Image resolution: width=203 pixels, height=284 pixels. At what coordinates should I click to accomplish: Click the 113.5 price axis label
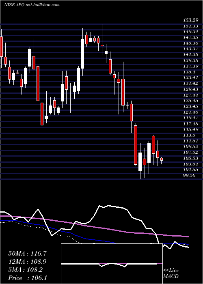point(189,135)
